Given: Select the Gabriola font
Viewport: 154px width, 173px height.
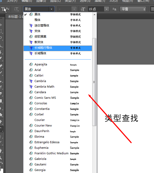Looking at the screenshot, I should coord(58,159).
